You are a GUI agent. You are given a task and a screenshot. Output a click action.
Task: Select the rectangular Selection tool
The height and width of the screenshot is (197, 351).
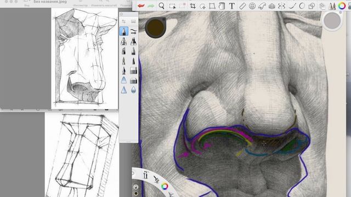pos(172,6)
